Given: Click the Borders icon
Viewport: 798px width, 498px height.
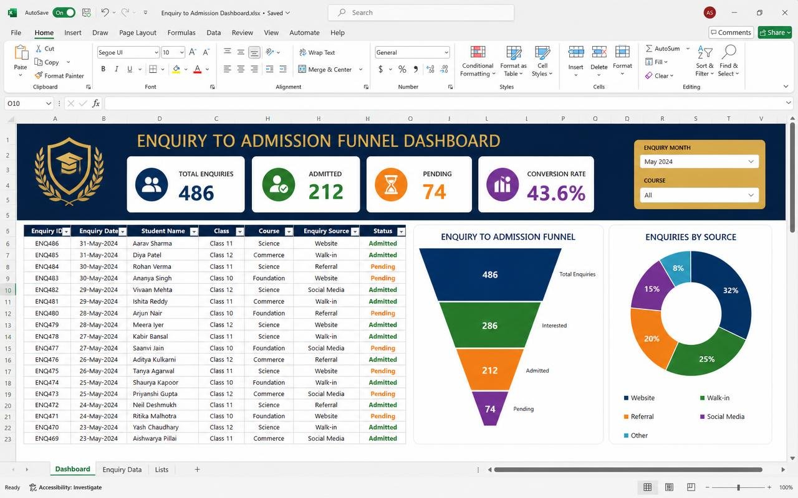Looking at the screenshot, I should (x=153, y=69).
